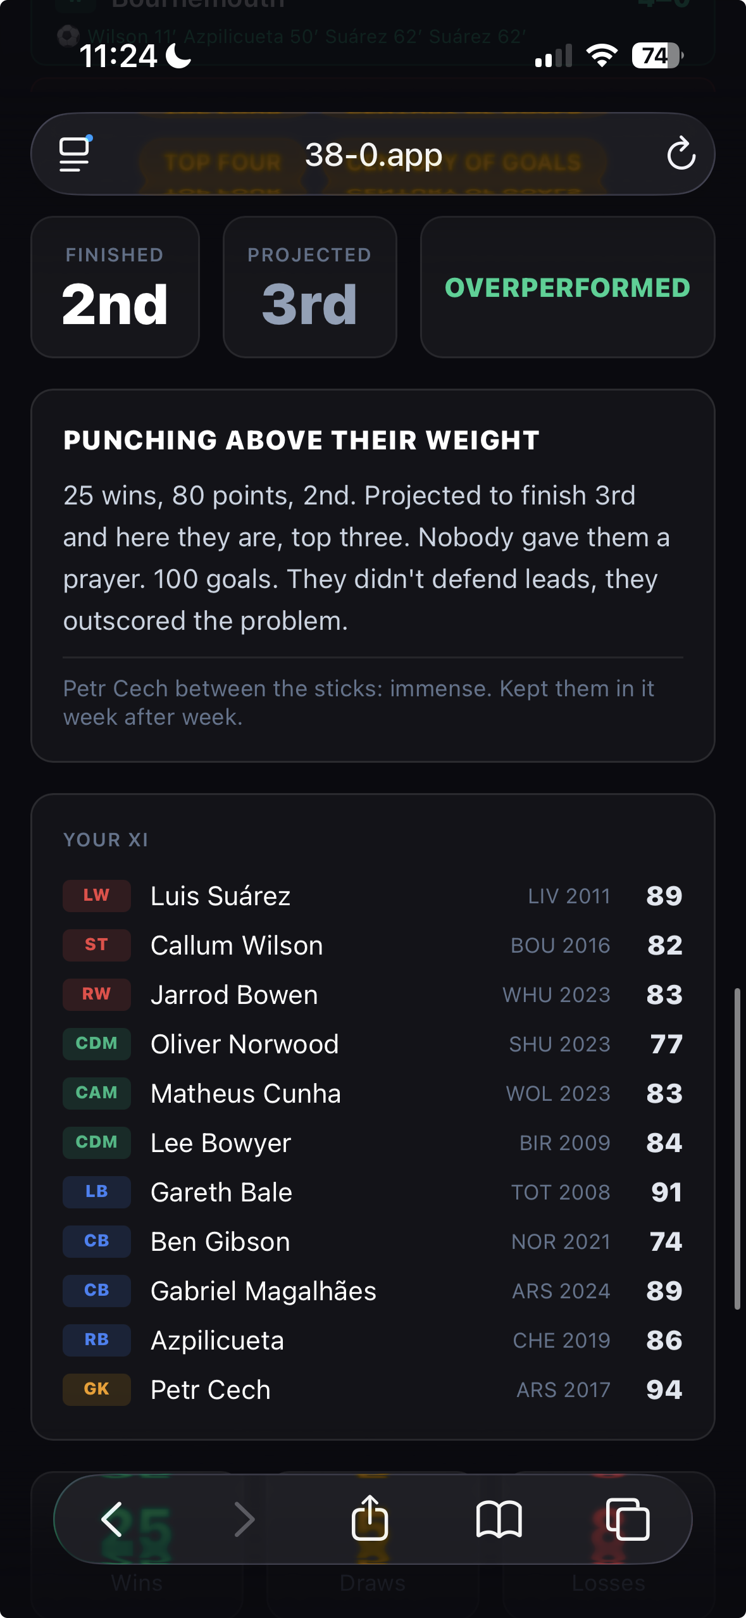The height and width of the screenshot is (1618, 746).
Task: Select the Gareth Bale player row
Action: coord(373,1192)
